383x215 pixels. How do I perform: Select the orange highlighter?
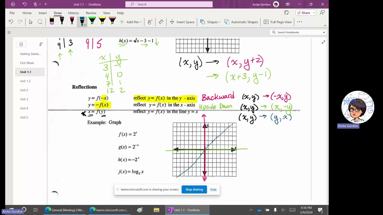[112, 21]
